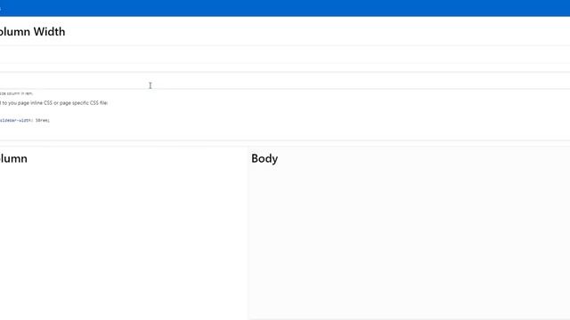
Task: Click the "Body" region heading
Action: coord(265,158)
